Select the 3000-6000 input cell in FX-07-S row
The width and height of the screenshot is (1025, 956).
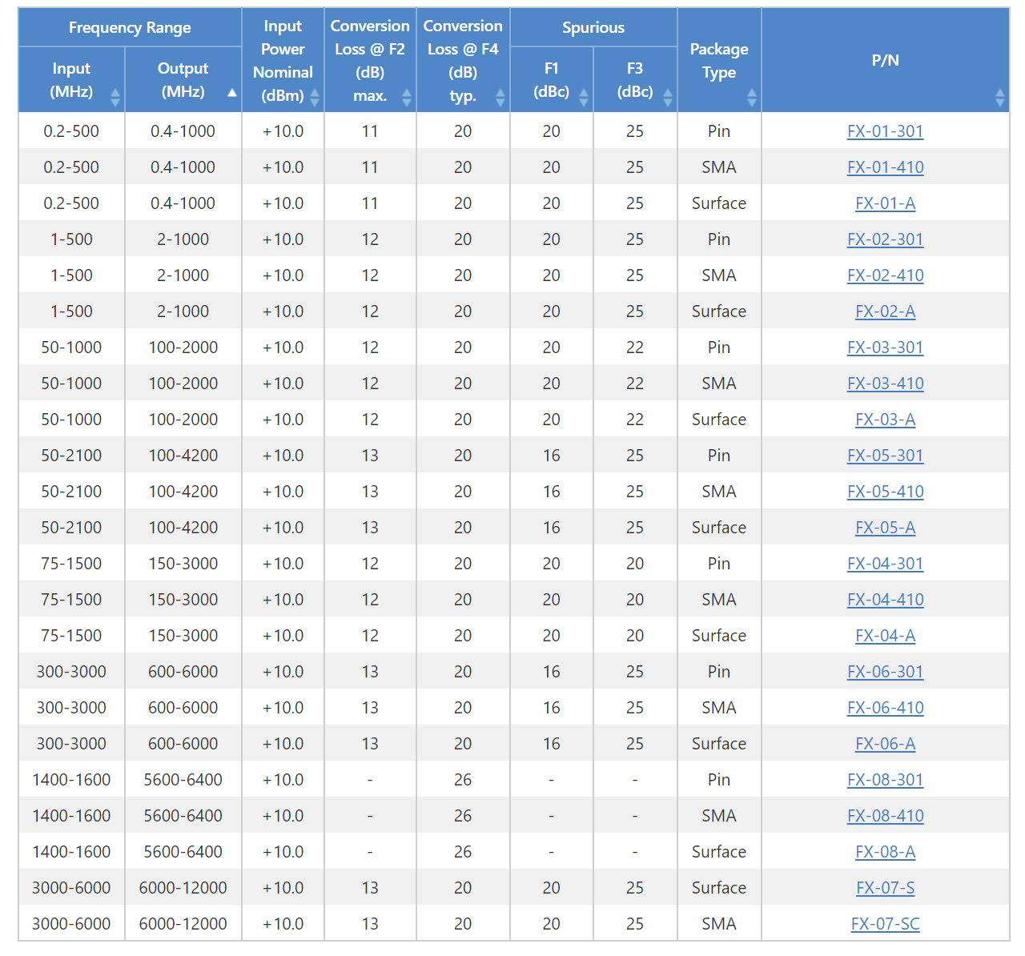[x=71, y=888]
